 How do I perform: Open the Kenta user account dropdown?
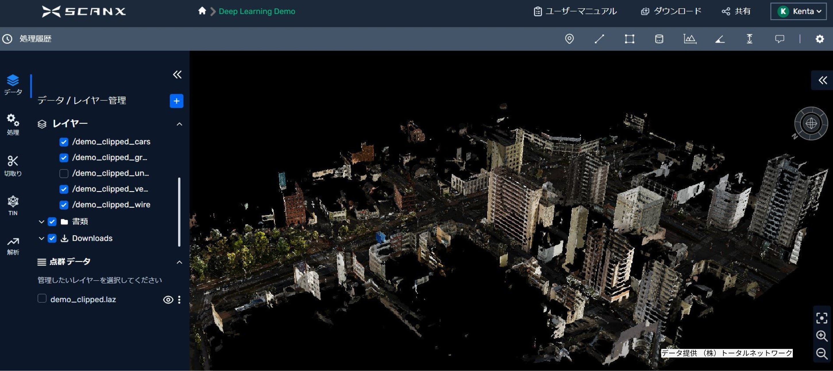pyautogui.click(x=799, y=11)
